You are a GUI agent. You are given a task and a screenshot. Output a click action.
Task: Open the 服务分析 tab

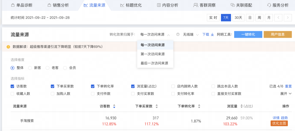click(278, 5)
